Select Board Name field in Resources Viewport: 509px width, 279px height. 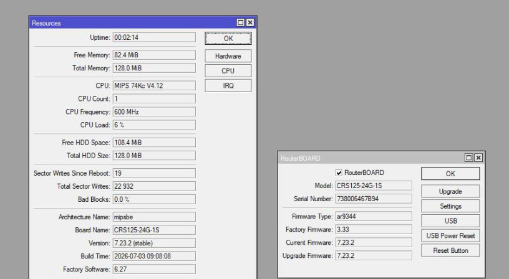pyautogui.click(x=154, y=230)
